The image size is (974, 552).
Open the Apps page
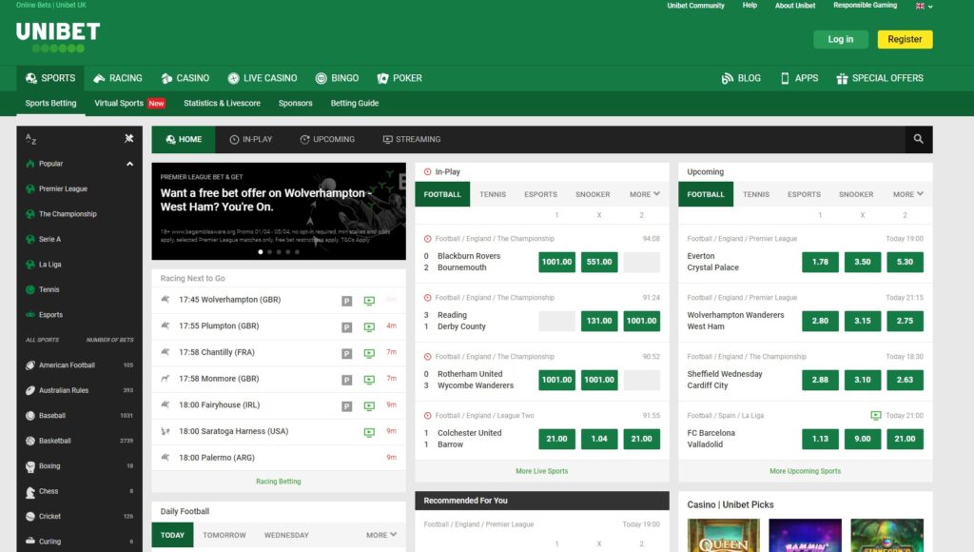tap(799, 78)
